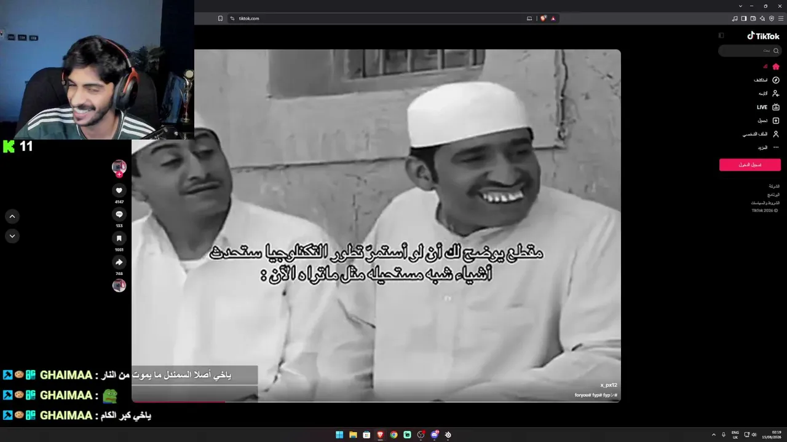Expand the More menu (المزيد)
The width and height of the screenshot is (787, 442).
[x=768, y=147]
